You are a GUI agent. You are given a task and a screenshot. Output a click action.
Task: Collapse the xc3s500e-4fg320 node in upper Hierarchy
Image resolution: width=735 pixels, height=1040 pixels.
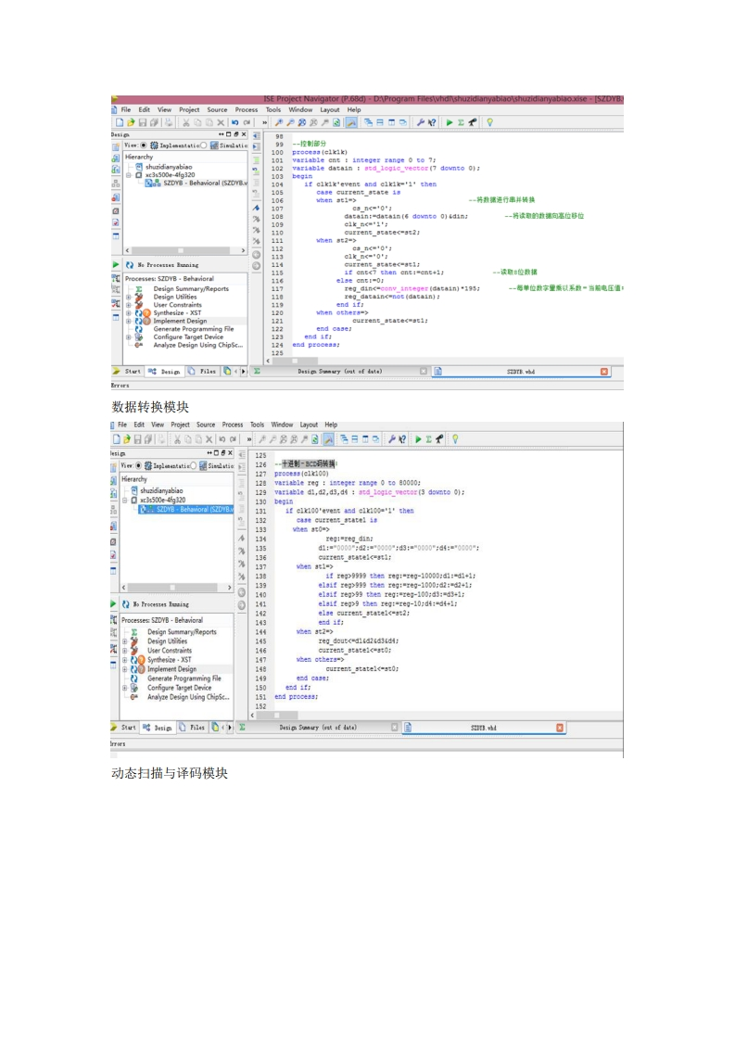[x=129, y=174]
